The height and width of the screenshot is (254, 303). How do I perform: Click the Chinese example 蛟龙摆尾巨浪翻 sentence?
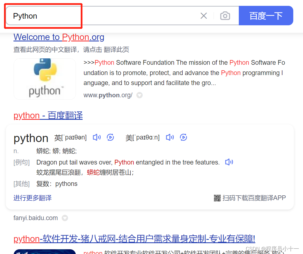click(x=85, y=172)
